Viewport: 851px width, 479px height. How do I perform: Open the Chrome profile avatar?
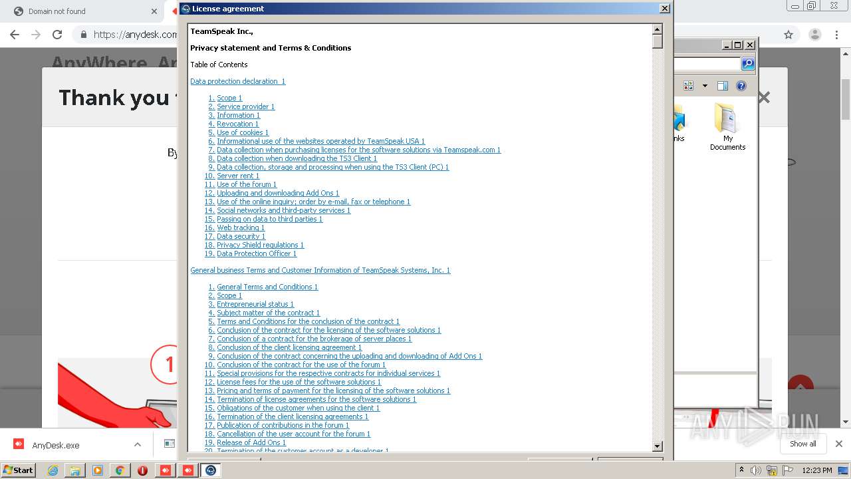(x=814, y=35)
